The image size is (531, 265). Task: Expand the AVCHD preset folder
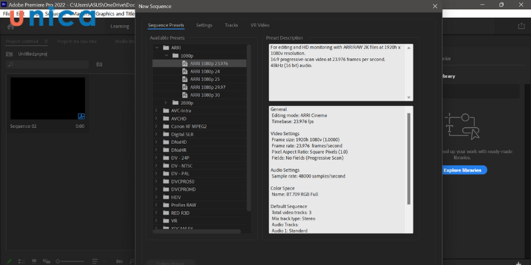[157, 118]
